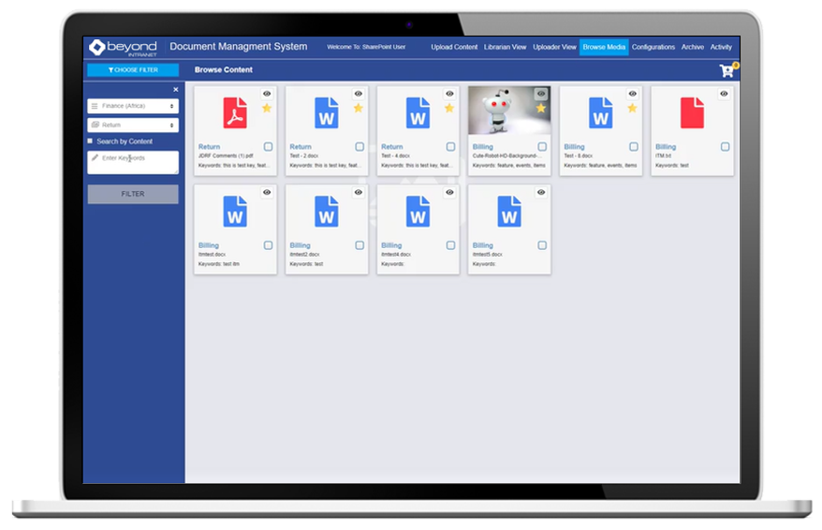Select the Test - 2.docx checkbox

(x=360, y=147)
